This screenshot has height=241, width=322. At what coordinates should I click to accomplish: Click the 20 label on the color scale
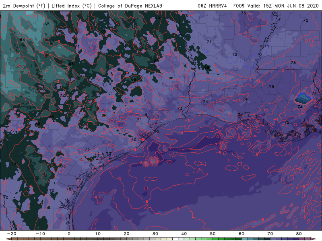(x=126, y=234)
